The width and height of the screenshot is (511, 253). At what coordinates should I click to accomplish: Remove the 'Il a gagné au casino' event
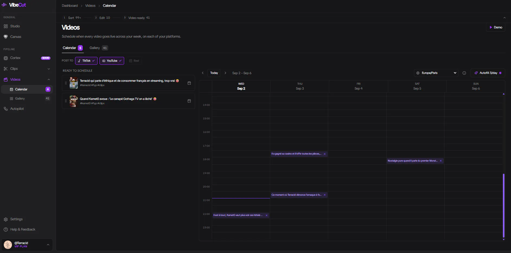pyautogui.click(x=325, y=154)
